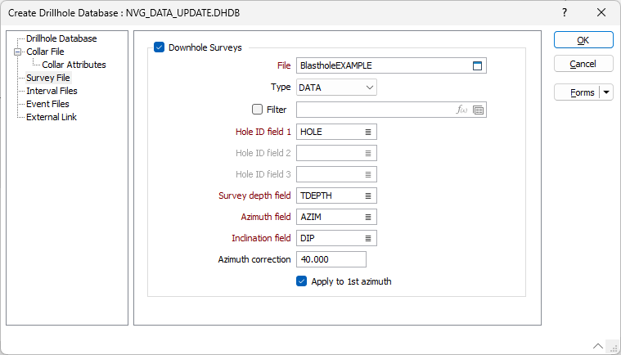621x355 pixels.
Task: Click the help question mark icon
Action: coord(565,12)
